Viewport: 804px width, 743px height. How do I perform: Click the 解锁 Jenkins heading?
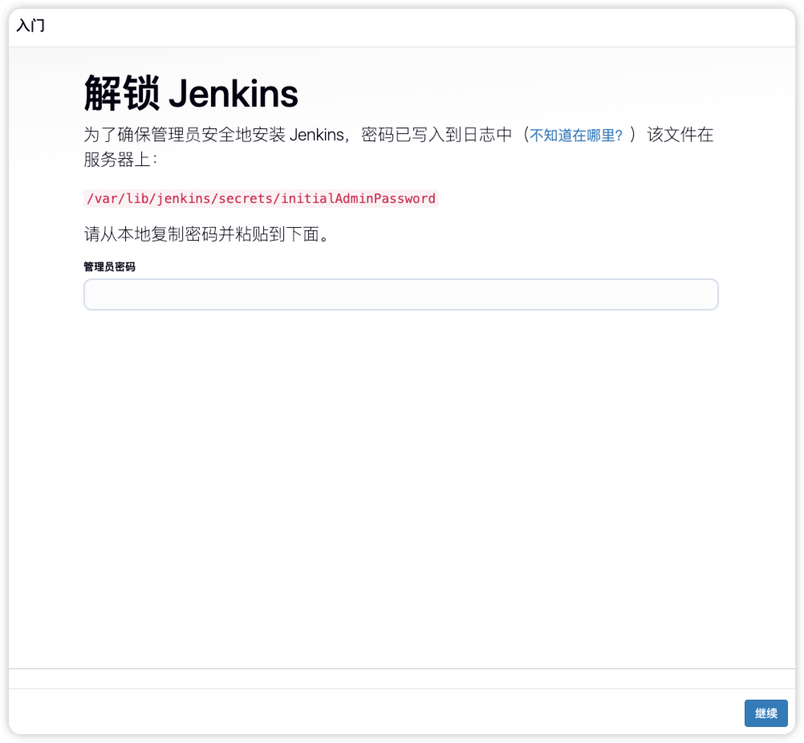coord(191,93)
